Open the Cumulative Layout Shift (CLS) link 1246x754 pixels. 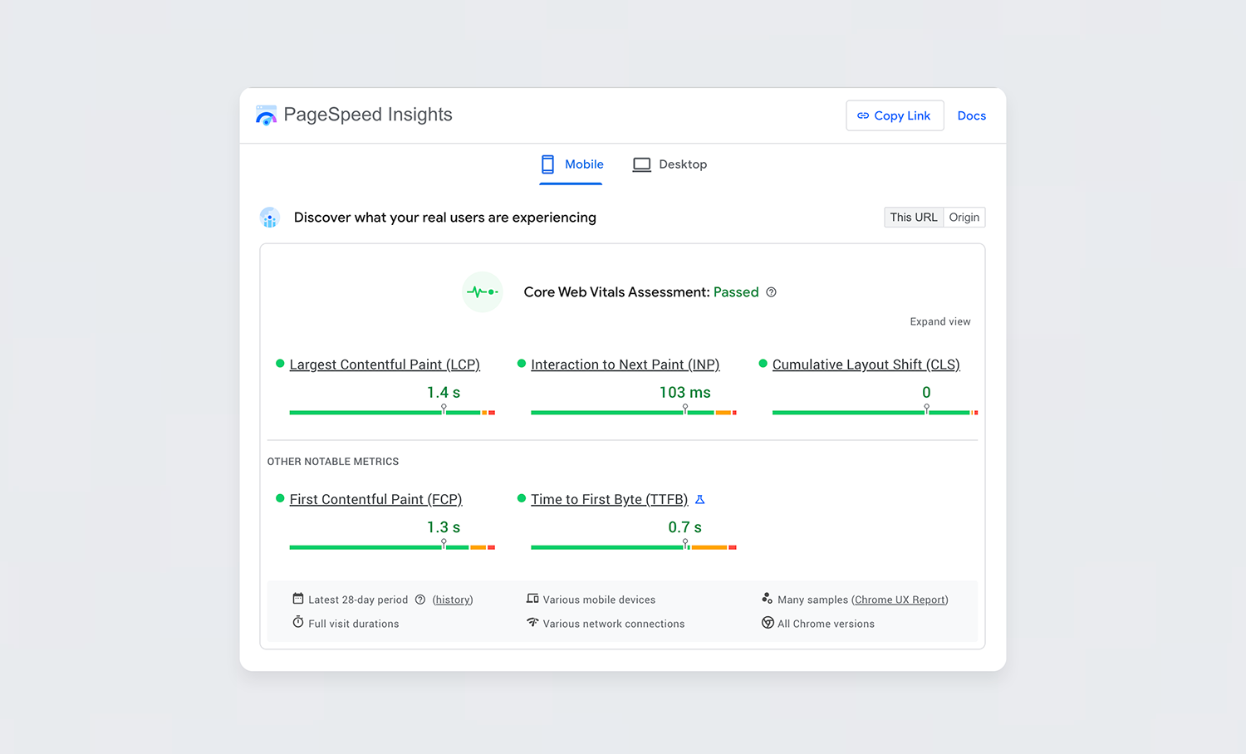point(866,365)
